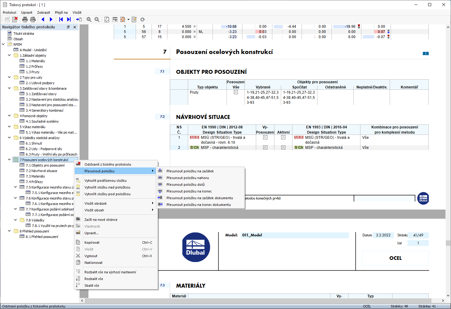
Task: Collapse the 7.8 Výsledky folder
Action: [16, 220]
